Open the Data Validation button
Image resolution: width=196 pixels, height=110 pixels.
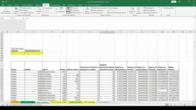(97, 13)
